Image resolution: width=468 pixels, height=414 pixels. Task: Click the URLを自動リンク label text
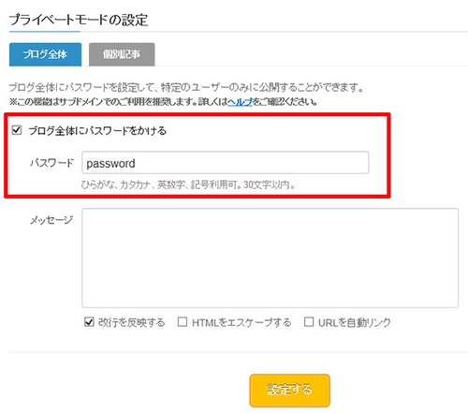[355, 322]
